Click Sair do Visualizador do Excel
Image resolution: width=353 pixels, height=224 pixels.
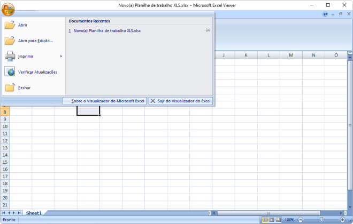(x=181, y=101)
